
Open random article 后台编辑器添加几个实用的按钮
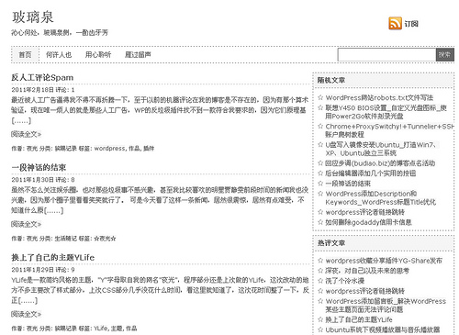(x=371, y=173)
